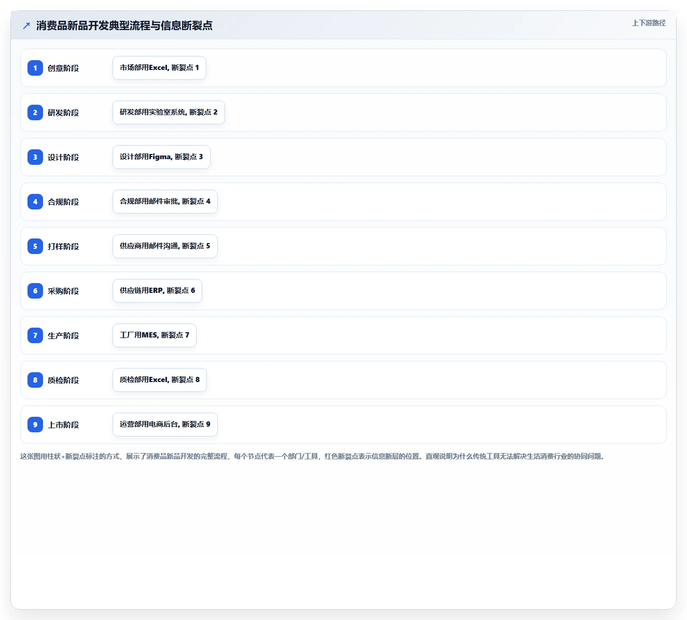Click the 运营部用电商后台, 断裂点 9 node
Viewport: 687px width, 620px height.
point(165,425)
